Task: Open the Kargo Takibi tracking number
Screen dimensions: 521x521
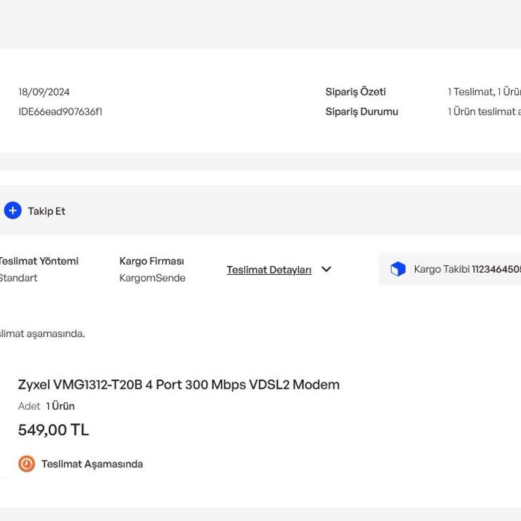Action: [x=496, y=269]
